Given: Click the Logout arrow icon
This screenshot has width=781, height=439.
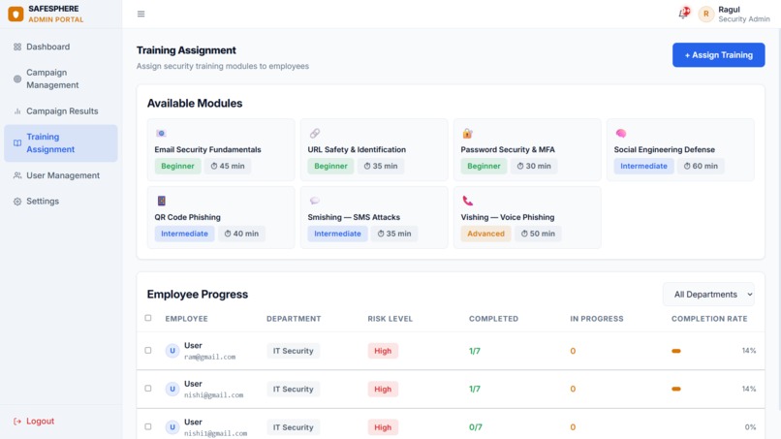Looking at the screenshot, I should [17, 421].
